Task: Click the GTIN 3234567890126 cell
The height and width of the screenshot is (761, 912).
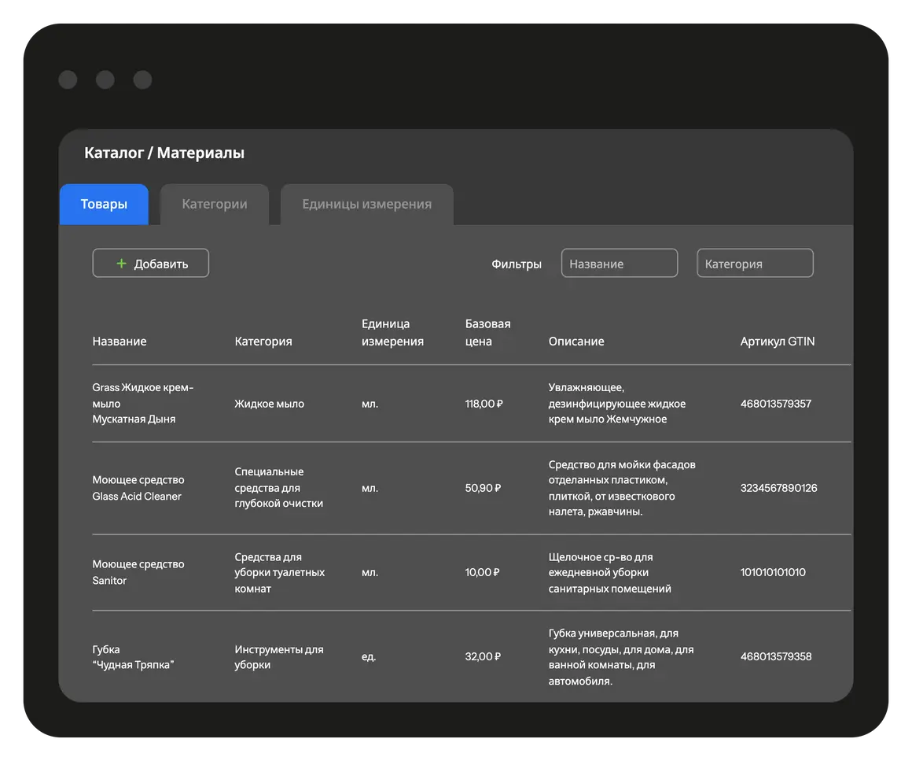Action: [778, 488]
